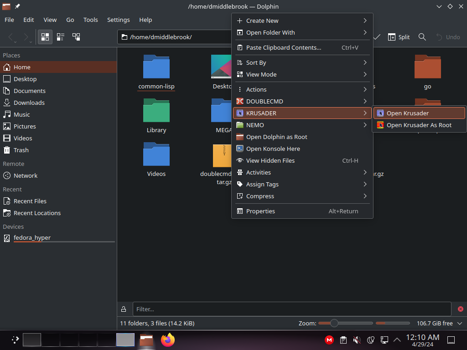
Task: Go to Documents in Places
Action: tap(58, 91)
